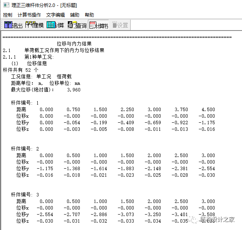Screen dimensions: 242x230
Task: Click member 3 位移y value -2.886
Action: tap(99, 215)
